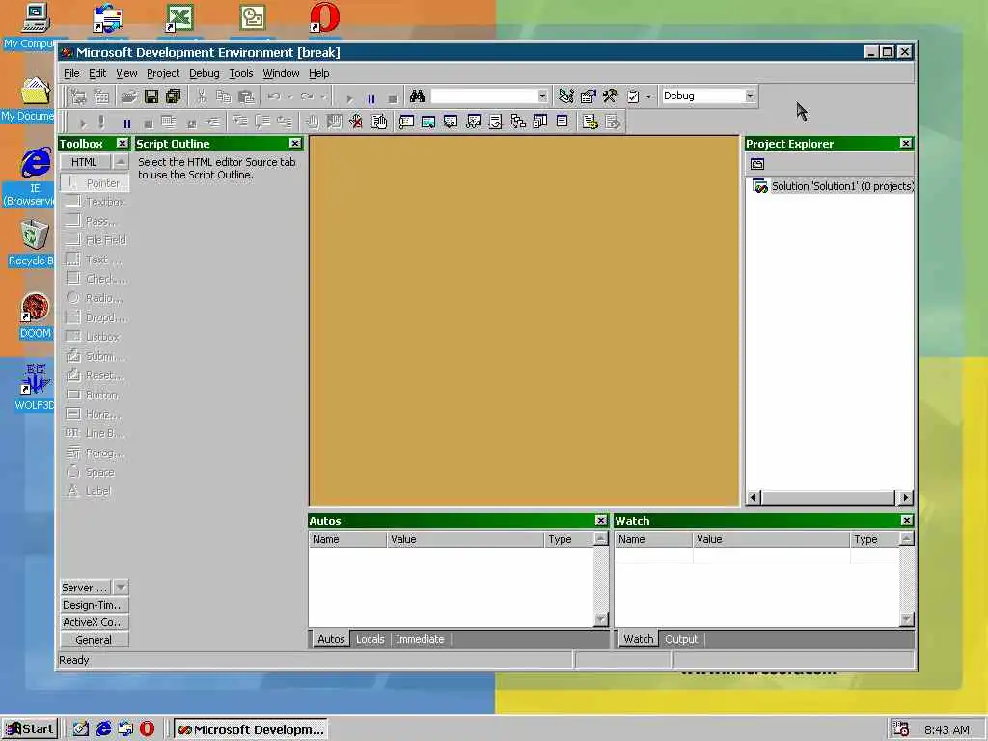Click the Save All stacked-disks icon

(174, 96)
